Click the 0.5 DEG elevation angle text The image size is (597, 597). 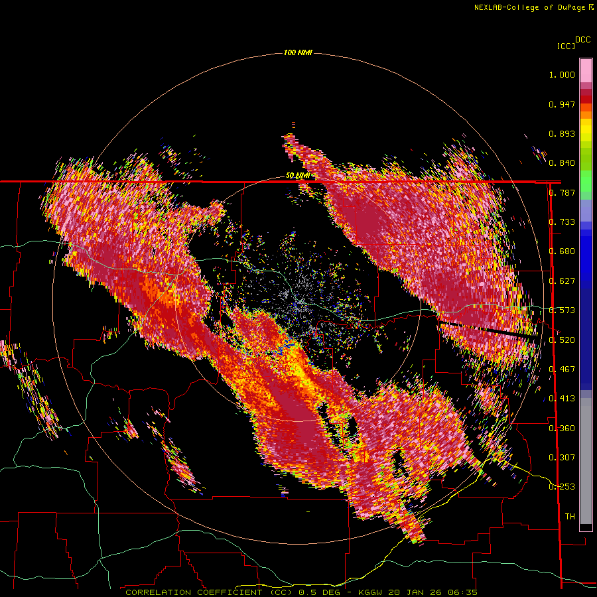tap(319, 592)
